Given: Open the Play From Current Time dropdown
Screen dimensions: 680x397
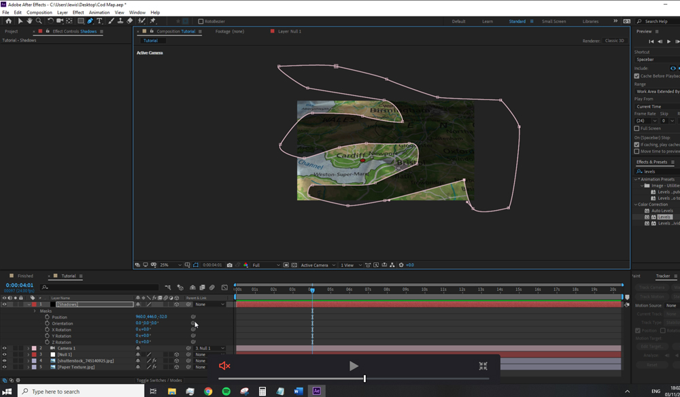Looking at the screenshot, I should point(657,107).
